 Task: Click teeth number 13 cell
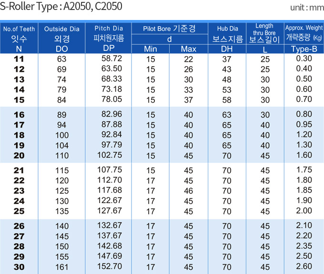pos(19,79)
